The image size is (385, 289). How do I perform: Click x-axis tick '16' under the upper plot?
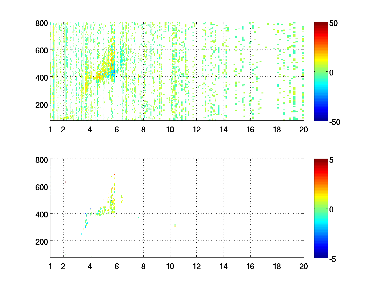tap(250, 129)
